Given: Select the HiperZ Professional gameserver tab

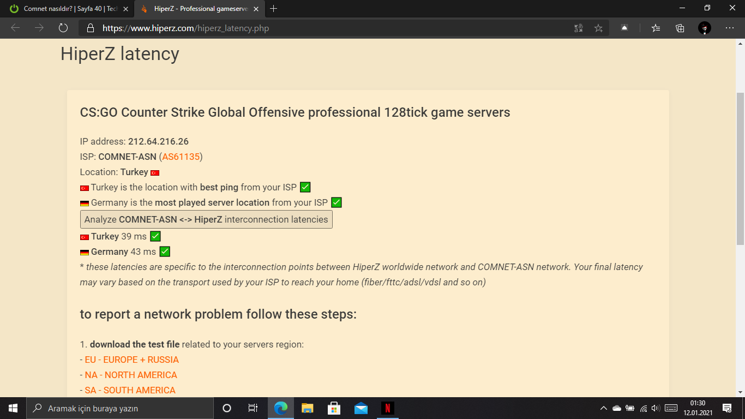Looking at the screenshot, I should tap(199, 9).
